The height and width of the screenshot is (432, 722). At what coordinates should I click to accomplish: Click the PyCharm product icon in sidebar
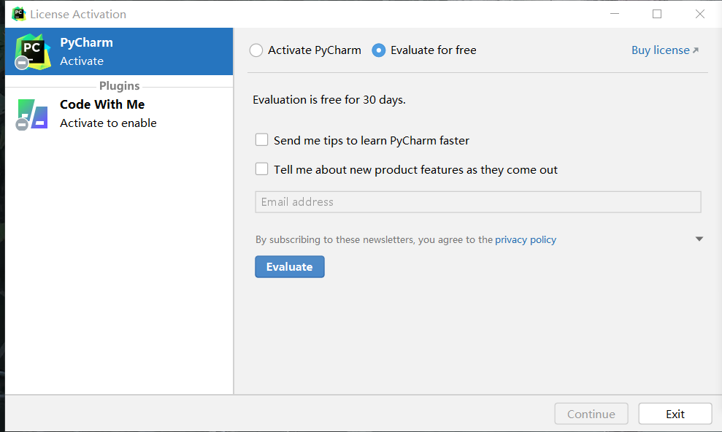[32, 52]
